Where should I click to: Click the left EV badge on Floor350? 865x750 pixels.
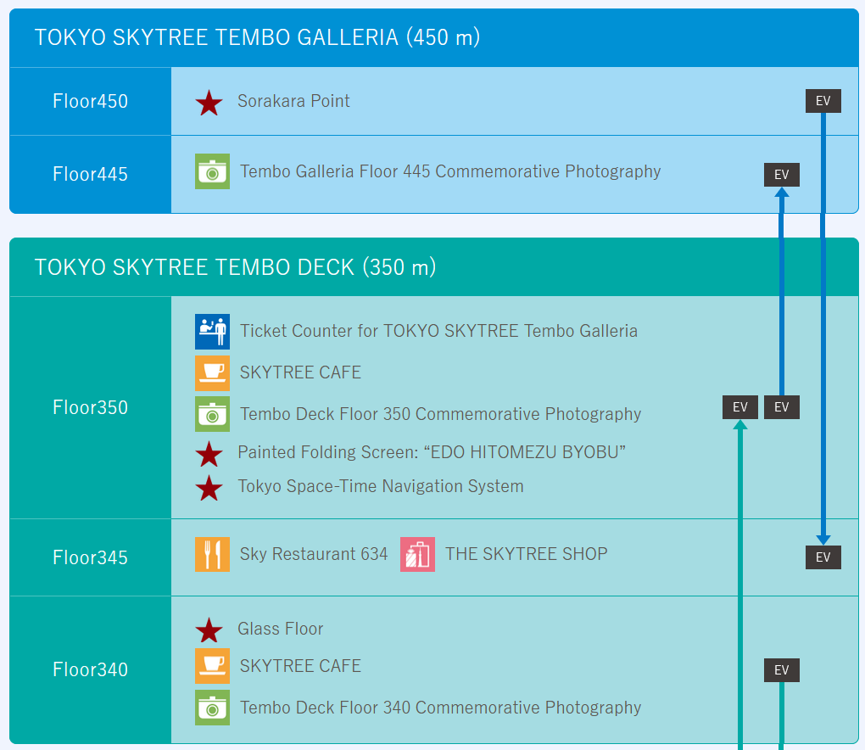[740, 407]
